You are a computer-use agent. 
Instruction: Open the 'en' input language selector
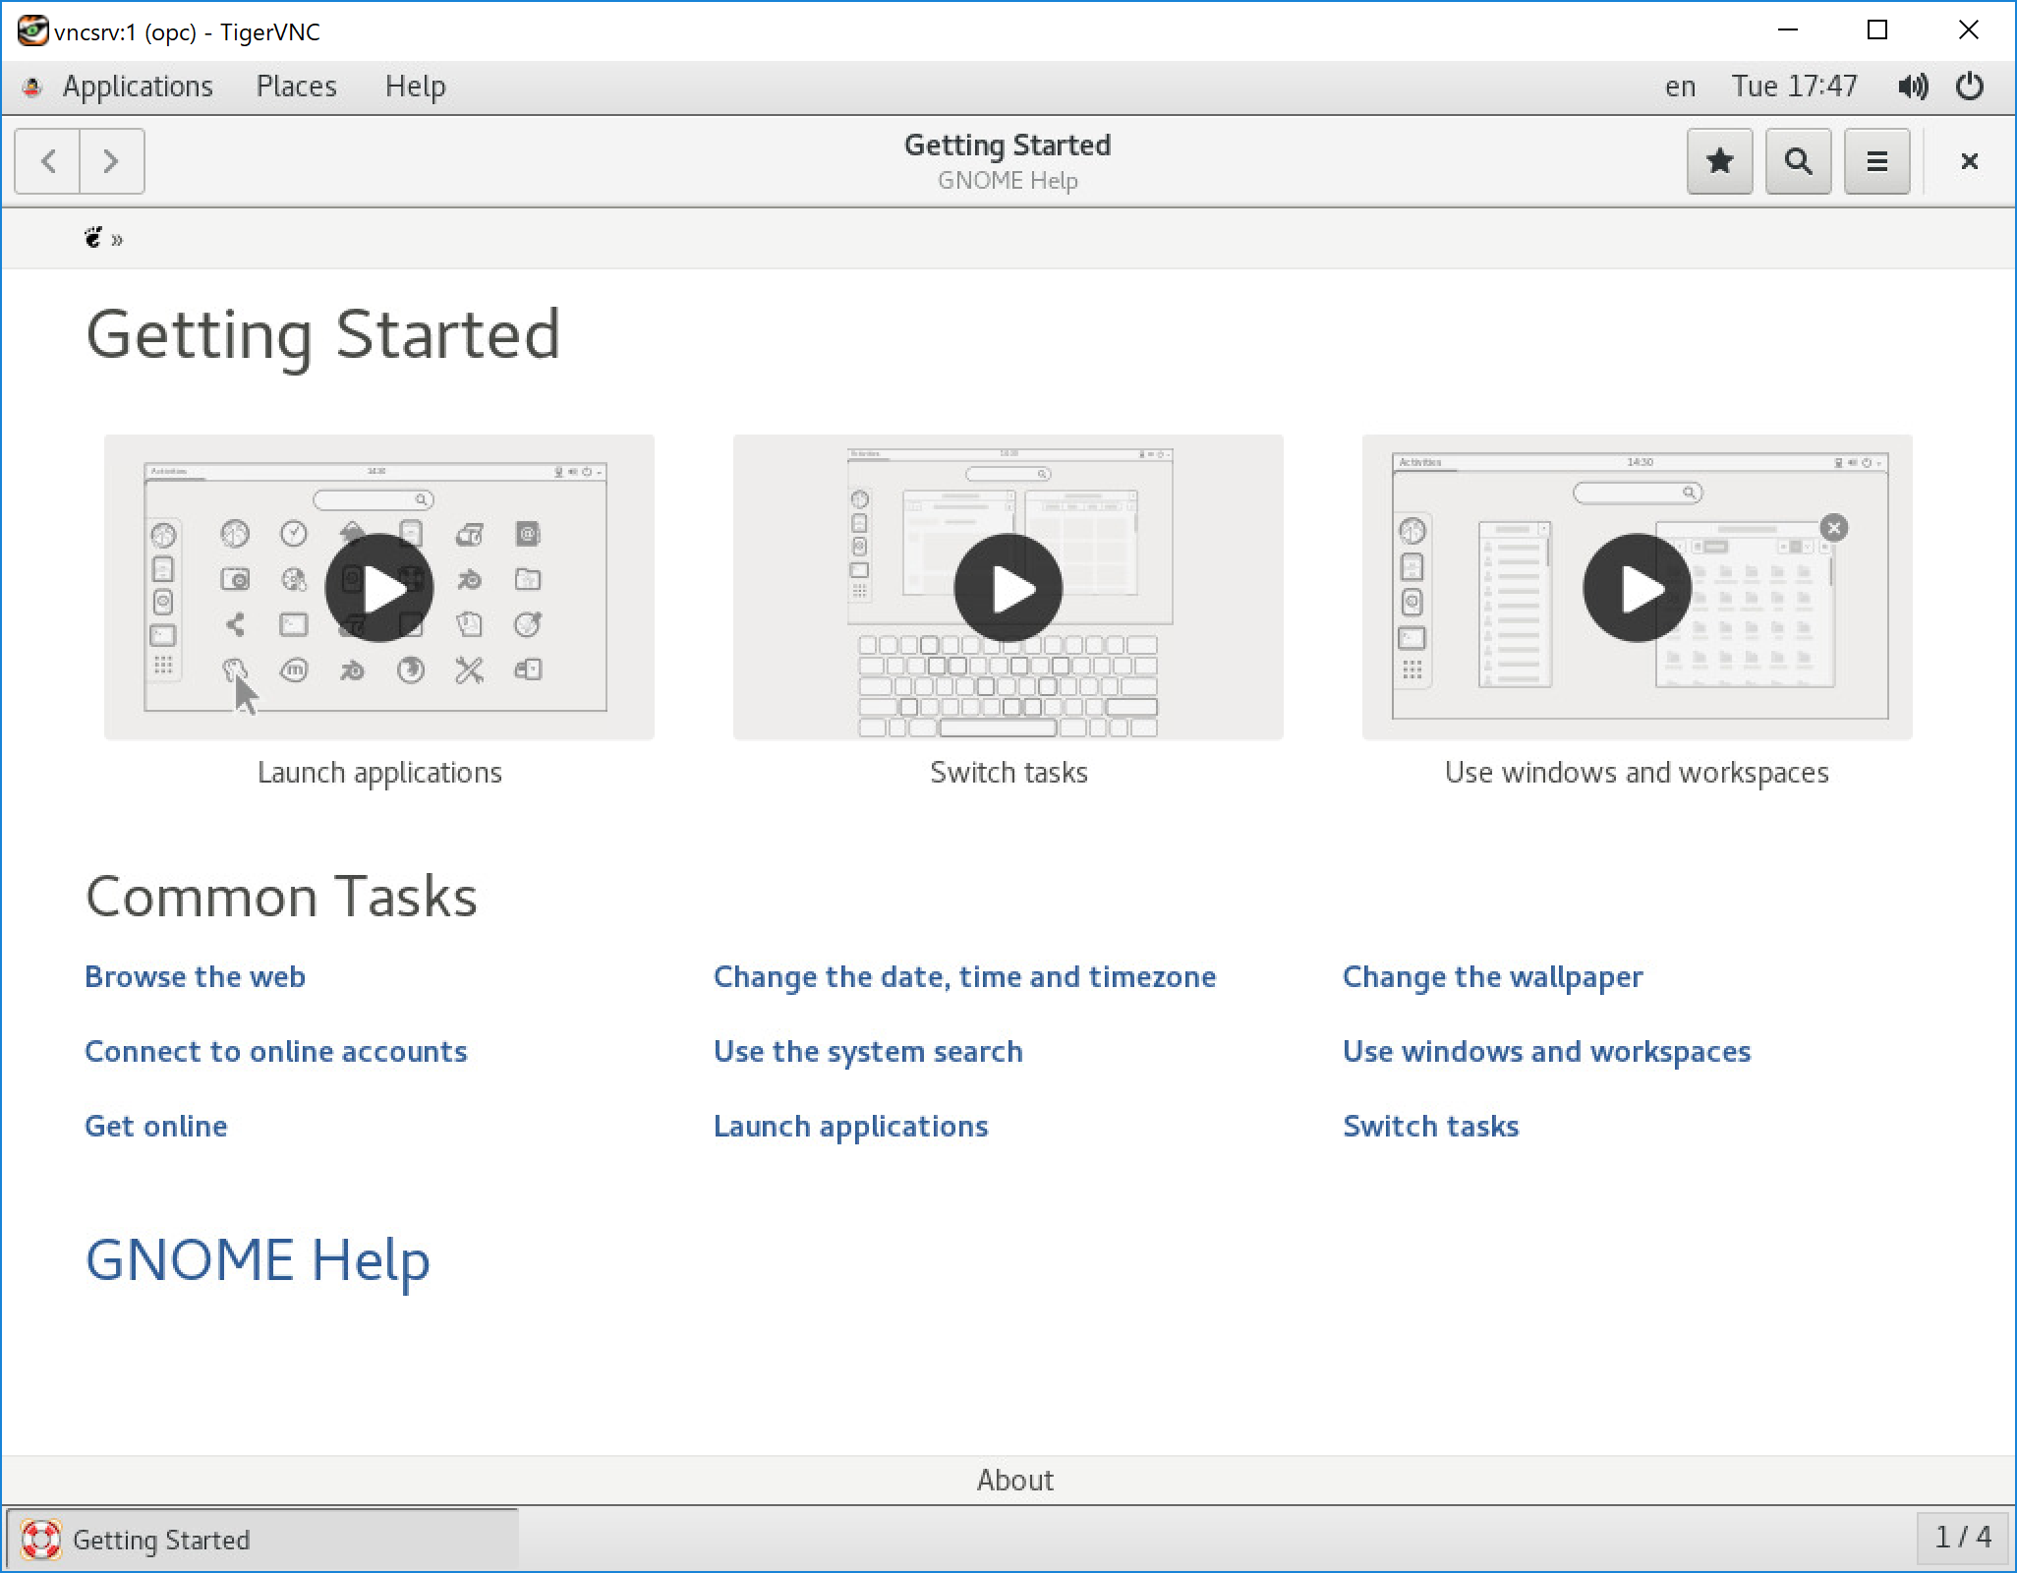point(1680,87)
